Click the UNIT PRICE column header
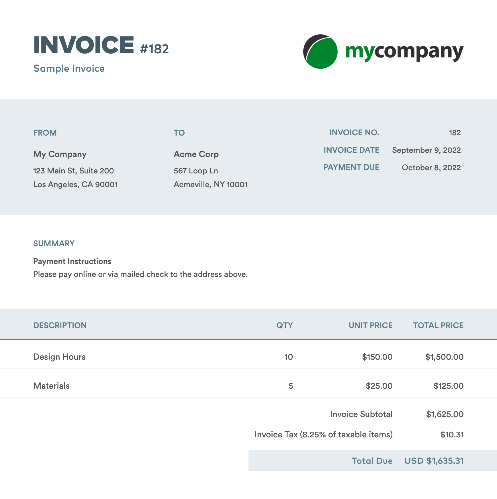 click(370, 326)
